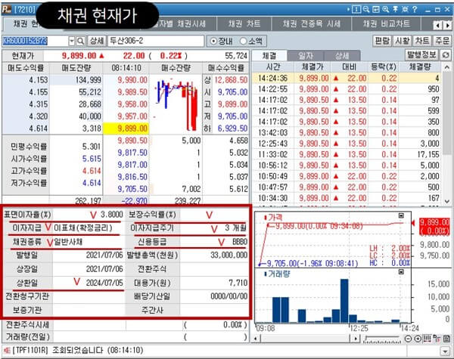Click the chart zoom level slider

tap(382, 339)
